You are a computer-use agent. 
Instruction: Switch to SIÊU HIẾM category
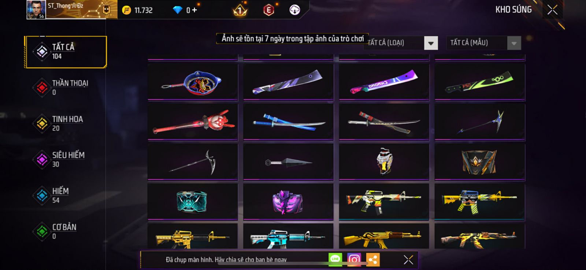(66, 159)
